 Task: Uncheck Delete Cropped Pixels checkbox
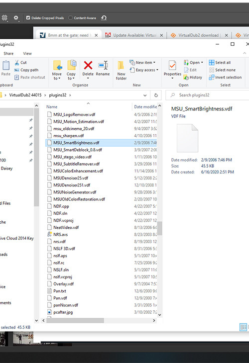click(x=28, y=18)
